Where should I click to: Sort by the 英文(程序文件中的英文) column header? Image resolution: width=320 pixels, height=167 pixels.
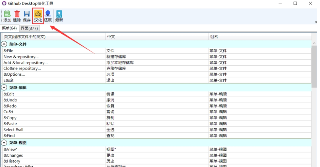tap(54, 37)
